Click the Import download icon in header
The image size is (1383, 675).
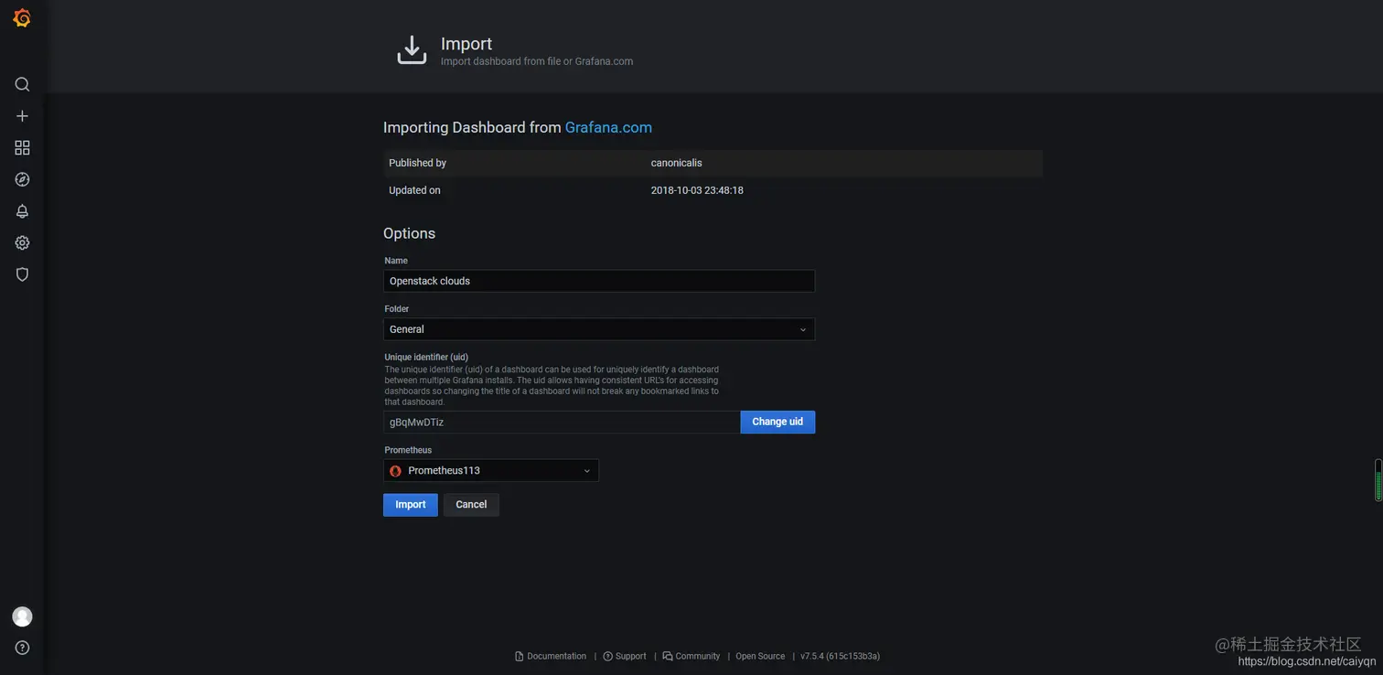412,50
